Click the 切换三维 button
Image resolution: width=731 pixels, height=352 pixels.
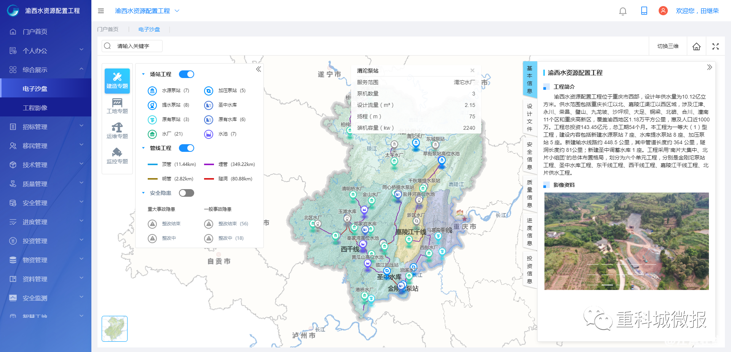coord(668,46)
